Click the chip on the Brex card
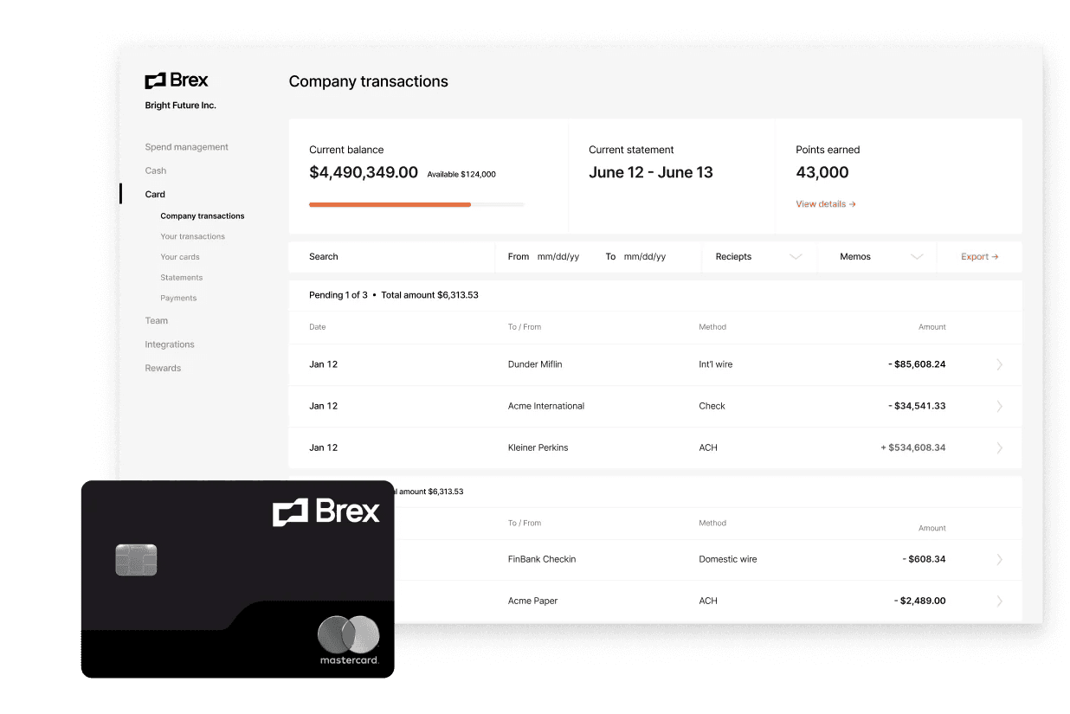The image size is (1070, 714). 136,560
